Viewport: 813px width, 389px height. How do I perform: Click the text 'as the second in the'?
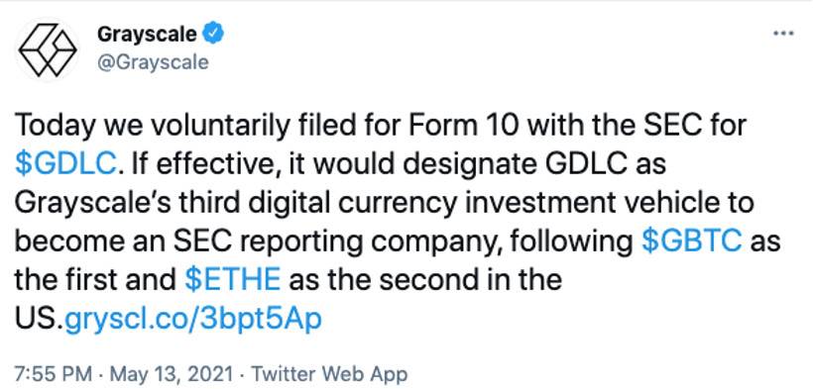point(425,280)
